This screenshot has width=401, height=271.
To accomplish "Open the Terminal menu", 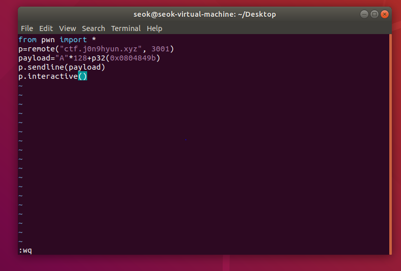I will [126, 28].
